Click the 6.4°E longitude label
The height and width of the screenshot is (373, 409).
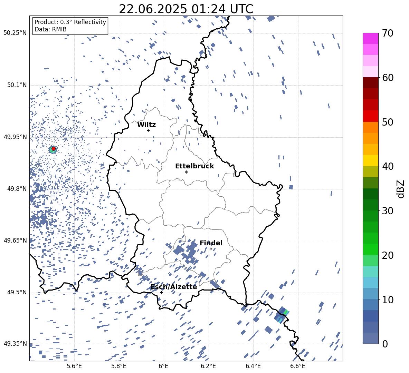(x=253, y=366)
